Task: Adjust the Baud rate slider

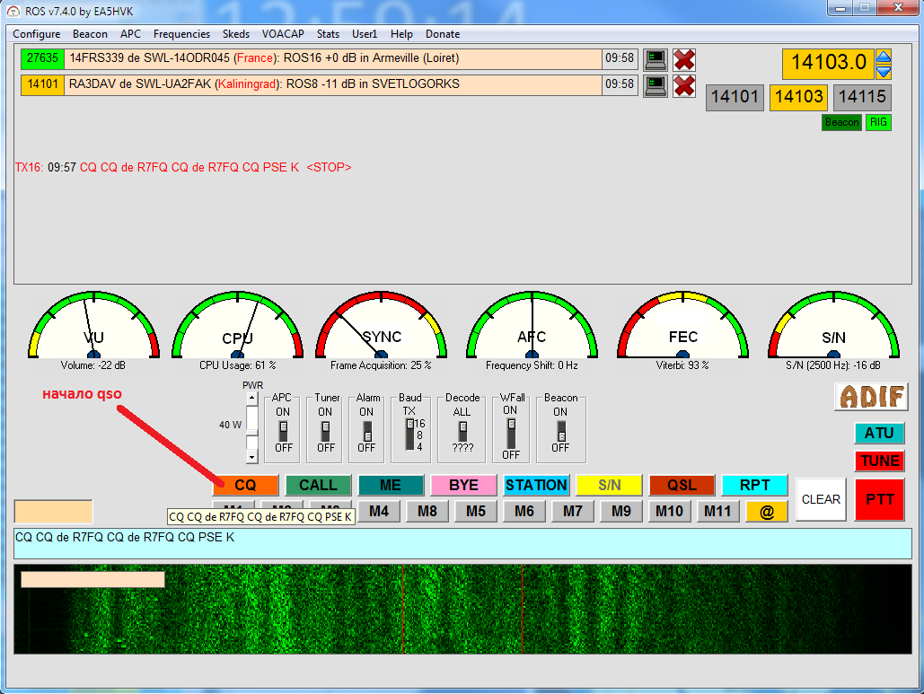Action: [409, 434]
